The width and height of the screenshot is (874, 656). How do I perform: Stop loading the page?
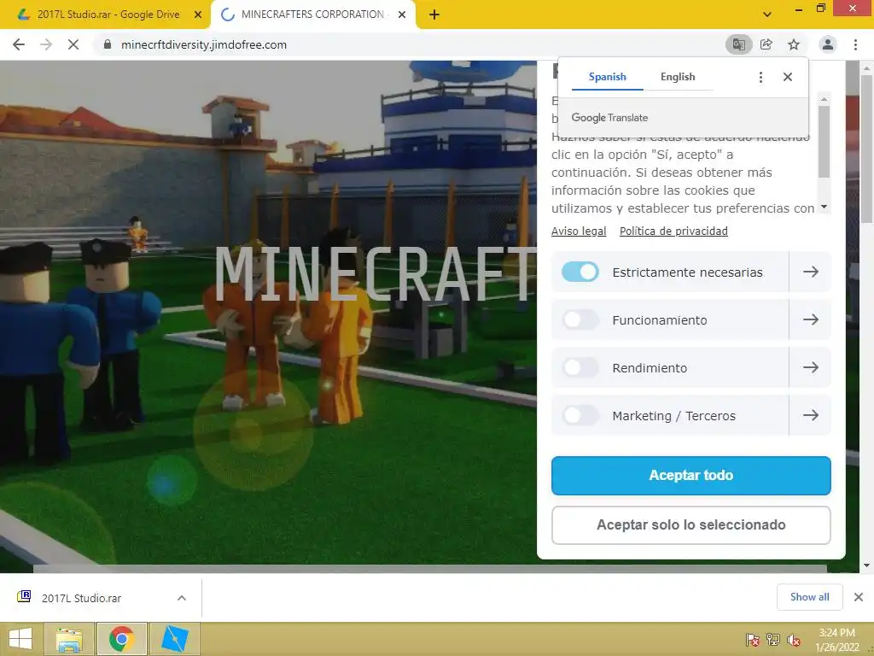[73, 44]
